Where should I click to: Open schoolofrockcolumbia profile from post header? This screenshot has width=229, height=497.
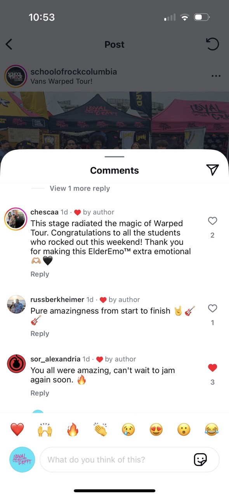click(x=73, y=72)
